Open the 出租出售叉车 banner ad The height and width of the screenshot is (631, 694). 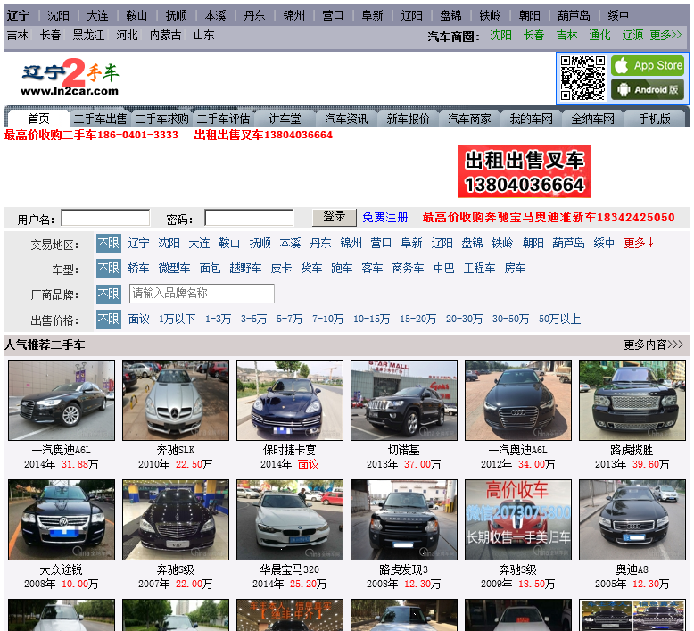tap(524, 171)
